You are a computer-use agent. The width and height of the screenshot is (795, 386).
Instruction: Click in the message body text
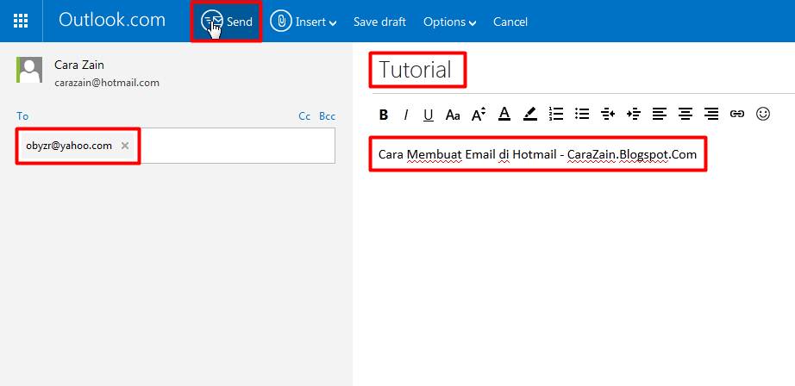point(537,154)
